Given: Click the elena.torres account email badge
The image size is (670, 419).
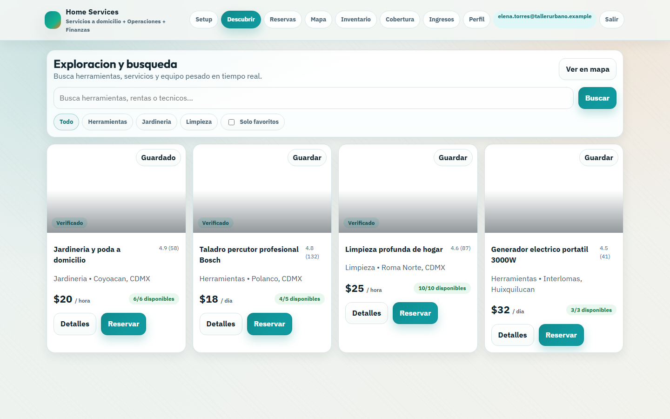Looking at the screenshot, I should pyautogui.click(x=545, y=20).
